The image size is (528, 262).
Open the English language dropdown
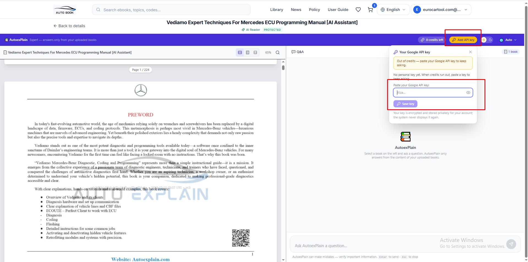point(393,10)
